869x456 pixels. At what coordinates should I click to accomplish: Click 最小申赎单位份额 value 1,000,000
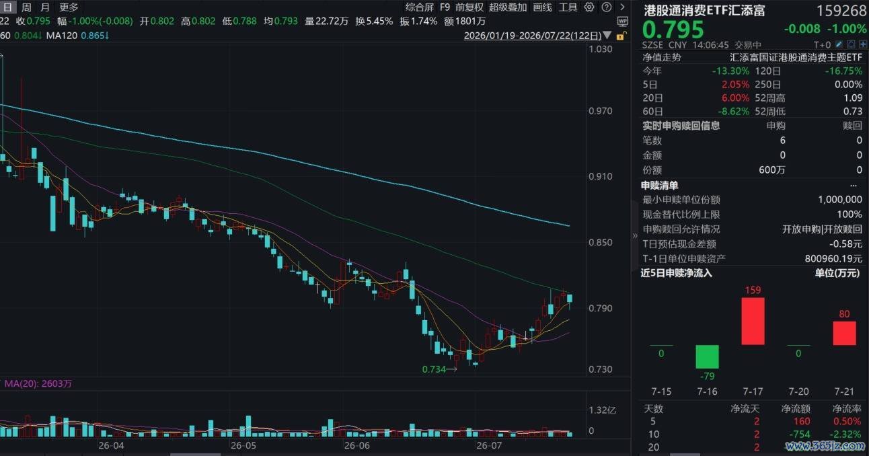point(840,200)
